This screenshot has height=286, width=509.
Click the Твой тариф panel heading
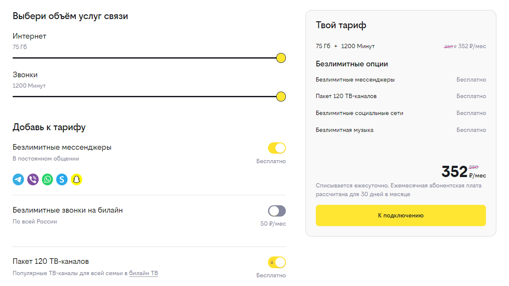point(341,25)
